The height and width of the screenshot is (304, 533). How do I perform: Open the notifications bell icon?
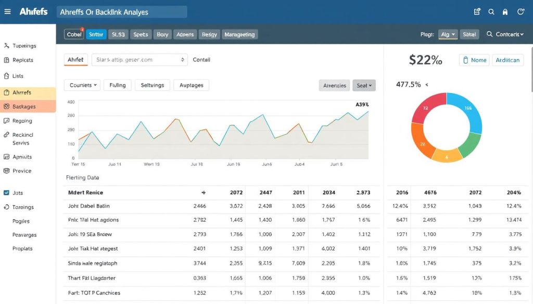pos(505,12)
